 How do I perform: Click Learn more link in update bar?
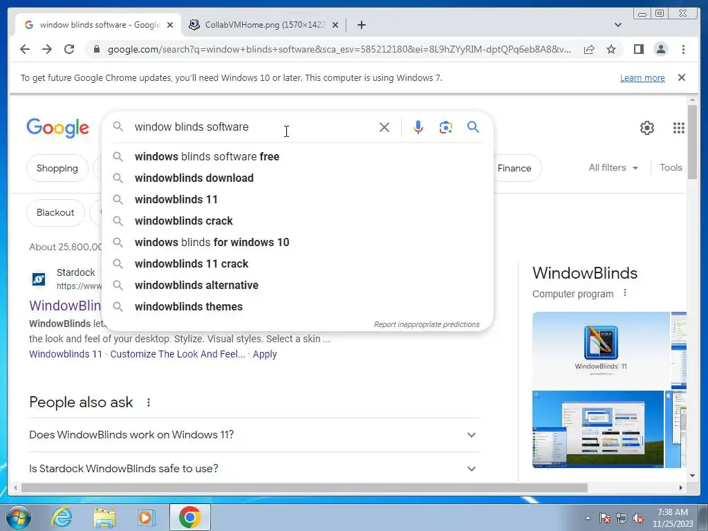[x=642, y=77]
